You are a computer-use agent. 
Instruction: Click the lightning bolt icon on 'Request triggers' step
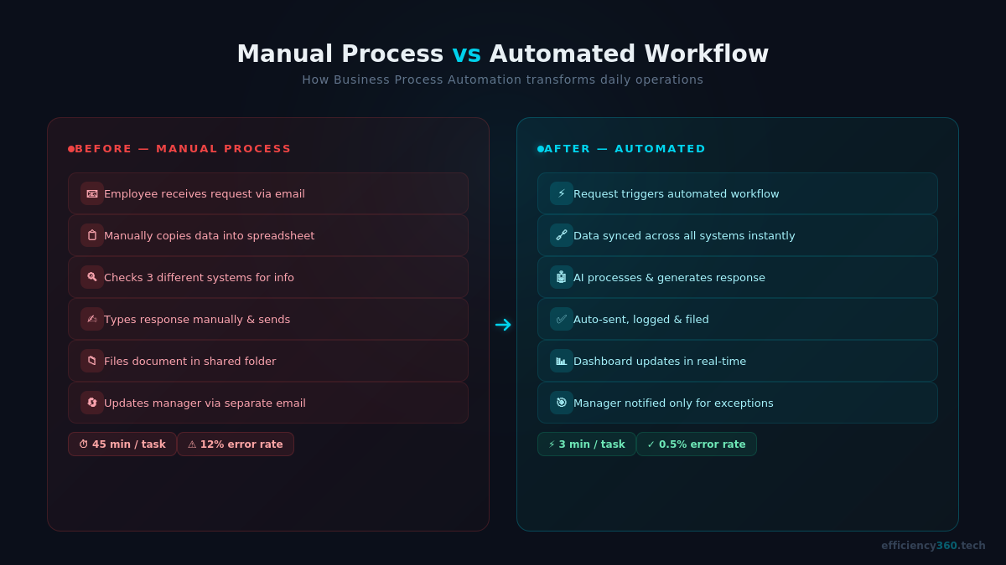561,193
